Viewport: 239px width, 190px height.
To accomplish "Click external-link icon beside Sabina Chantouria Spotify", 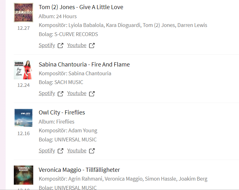I will (x=61, y=93).
